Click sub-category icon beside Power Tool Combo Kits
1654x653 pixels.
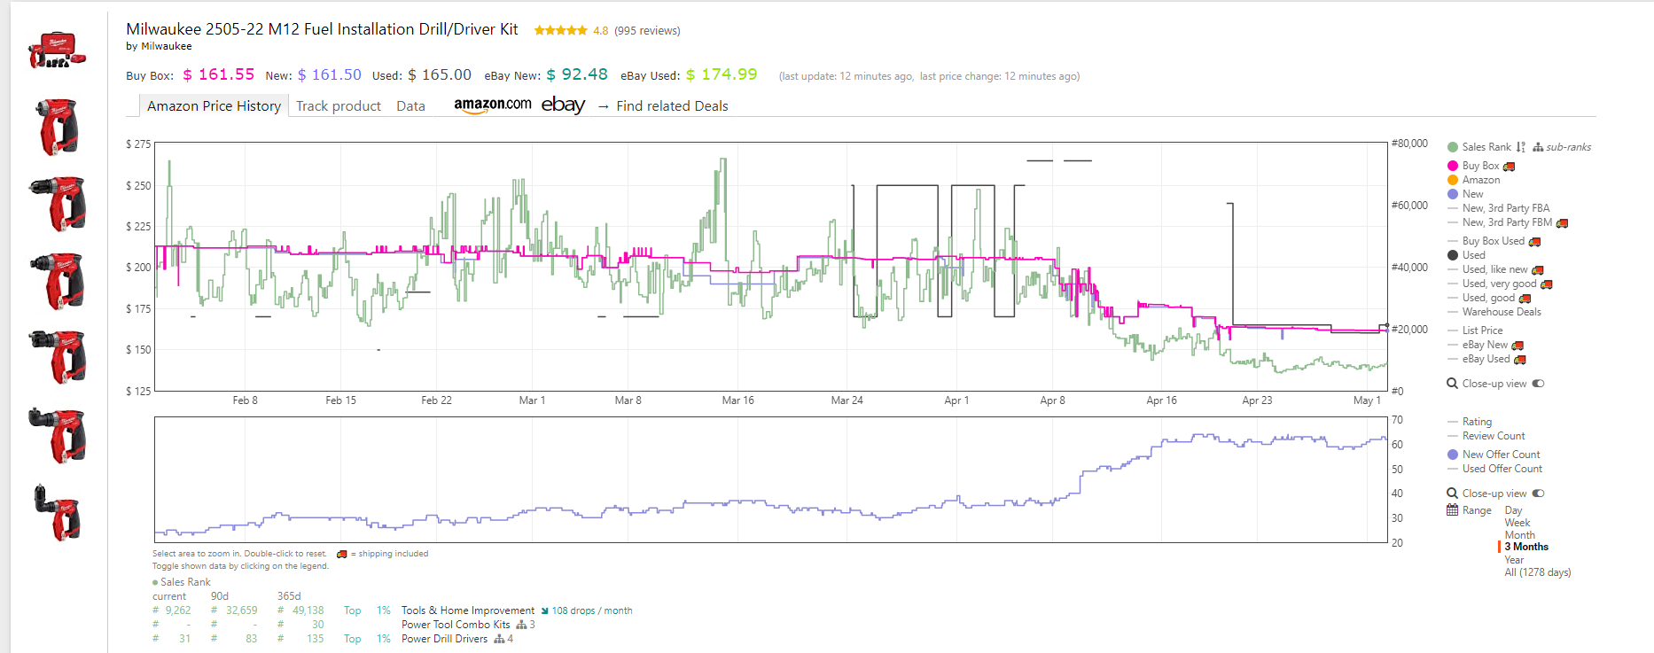click(x=521, y=625)
